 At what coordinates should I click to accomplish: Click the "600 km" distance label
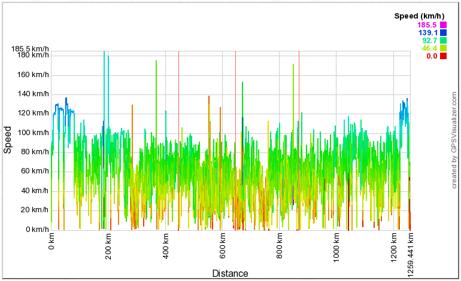pos(223,245)
